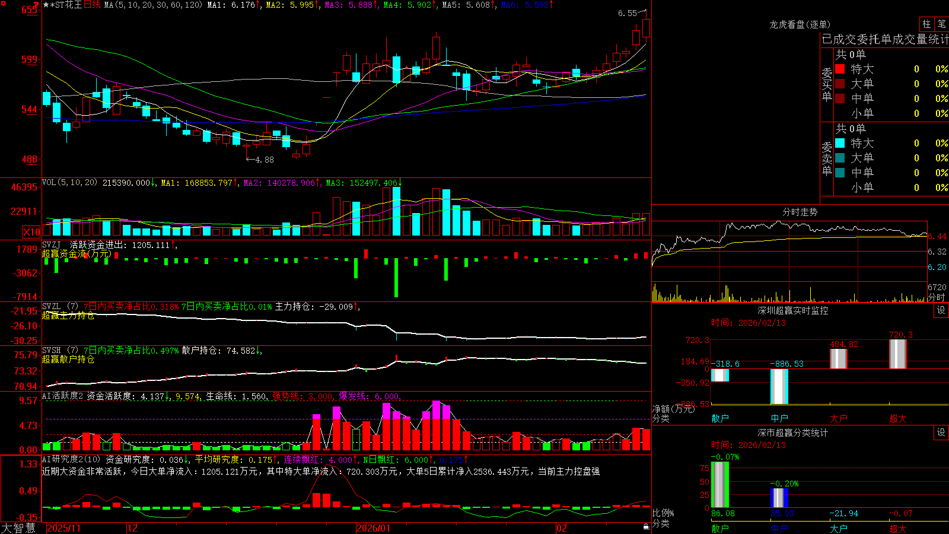This screenshot has width=949, height=534.
Task: Switch Dragon-Tiger panel to 柱 bar view
Action: 926,24
